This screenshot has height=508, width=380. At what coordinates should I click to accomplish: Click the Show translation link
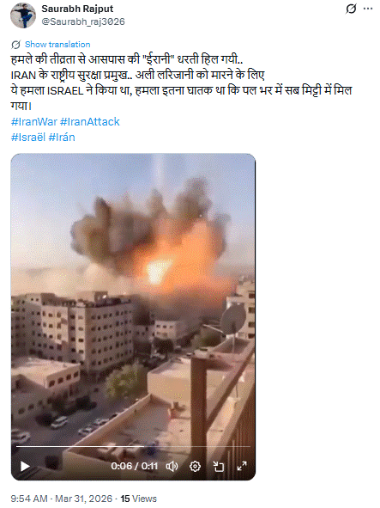coord(57,45)
